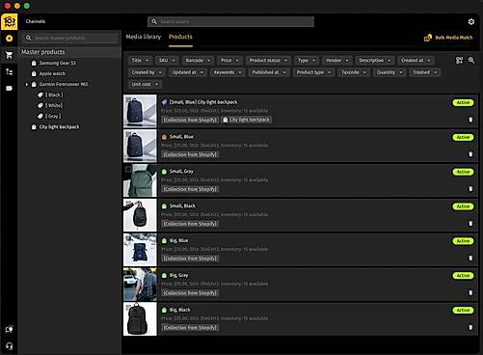Open the settings gear icon

tap(471, 21)
